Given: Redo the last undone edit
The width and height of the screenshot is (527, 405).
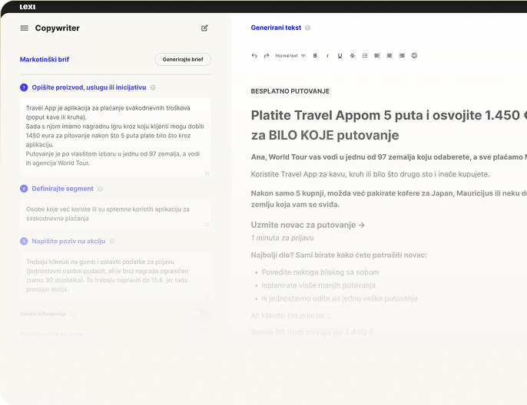Looking at the screenshot, I should tap(267, 56).
